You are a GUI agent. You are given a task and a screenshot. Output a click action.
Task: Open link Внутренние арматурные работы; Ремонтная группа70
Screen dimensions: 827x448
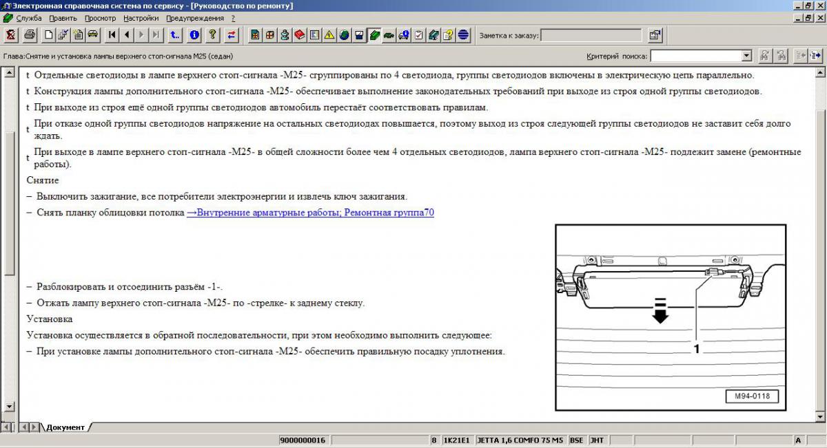click(x=310, y=213)
